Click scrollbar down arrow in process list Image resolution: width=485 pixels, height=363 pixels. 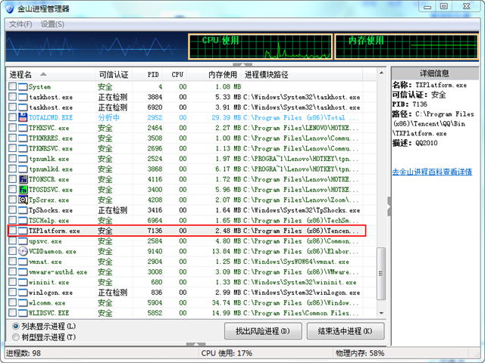tap(381, 313)
